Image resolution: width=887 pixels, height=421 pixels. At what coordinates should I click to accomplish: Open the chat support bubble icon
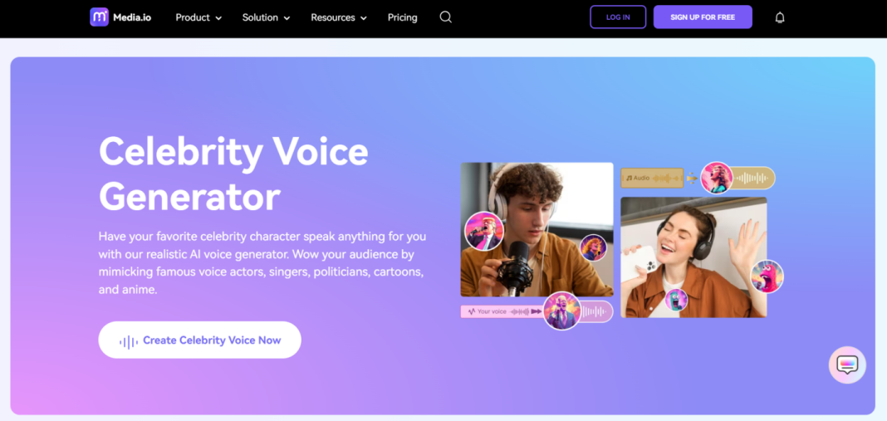(x=847, y=365)
